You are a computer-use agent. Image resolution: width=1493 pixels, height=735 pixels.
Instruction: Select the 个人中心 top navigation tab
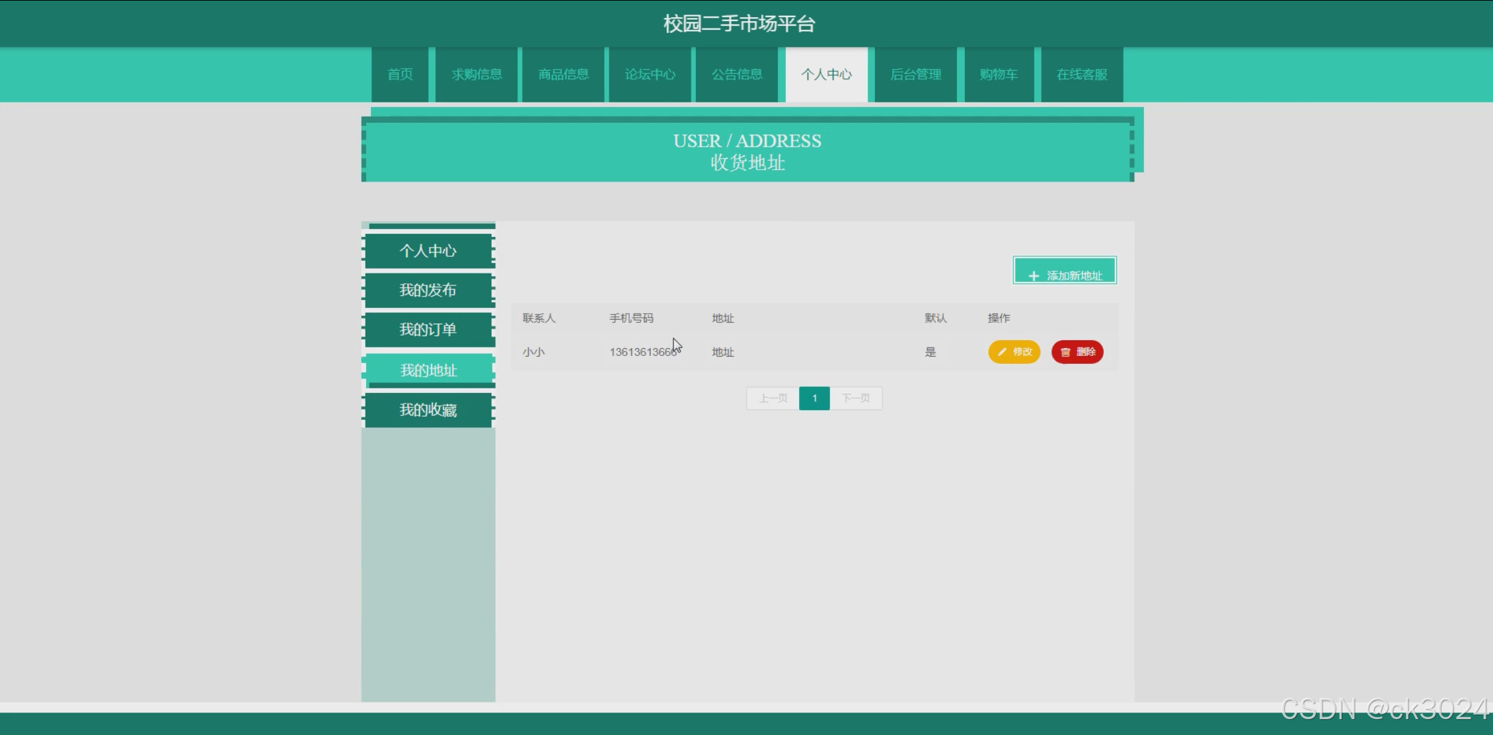(x=826, y=75)
